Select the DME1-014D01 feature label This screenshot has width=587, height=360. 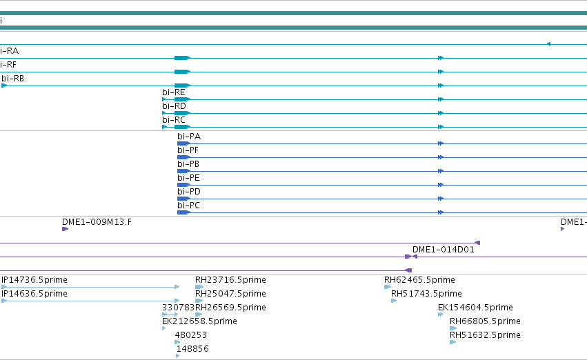[x=444, y=250]
